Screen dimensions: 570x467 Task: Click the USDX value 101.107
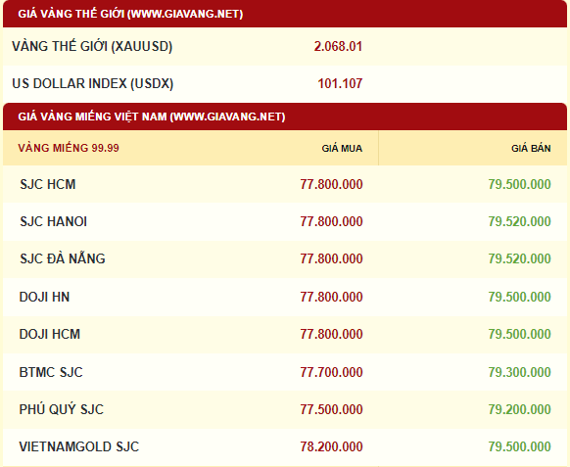[340, 83]
